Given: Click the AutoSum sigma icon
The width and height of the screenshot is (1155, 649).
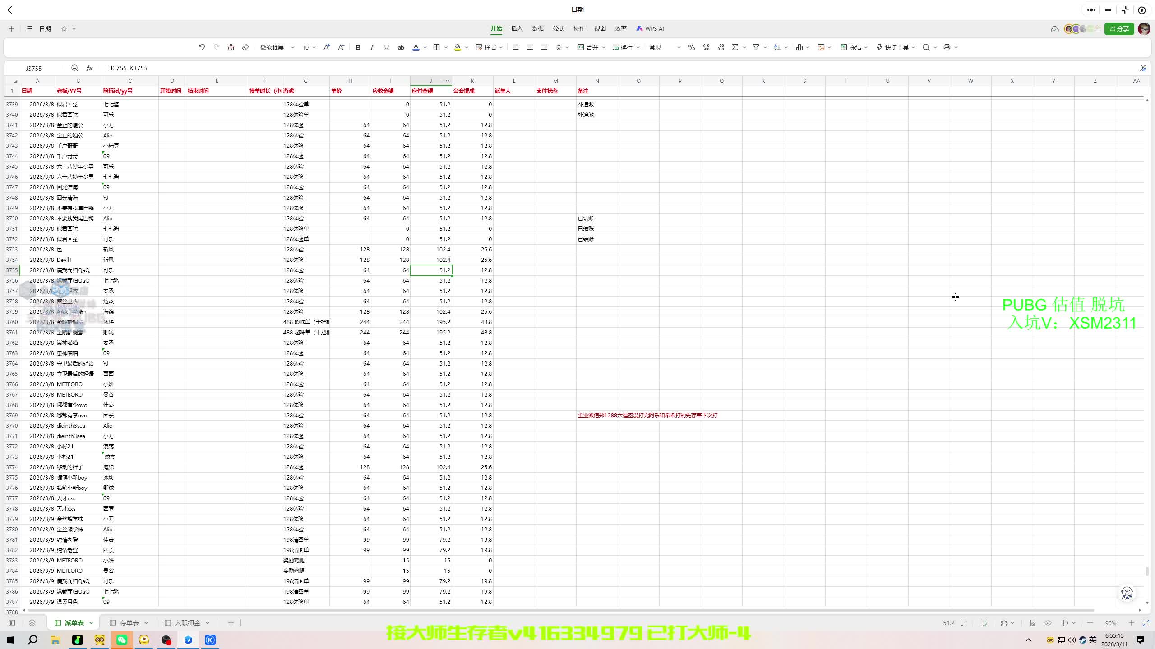Looking at the screenshot, I should click(x=735, y=47).
